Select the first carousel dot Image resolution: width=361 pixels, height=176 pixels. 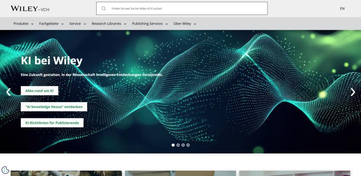point(173,145)
